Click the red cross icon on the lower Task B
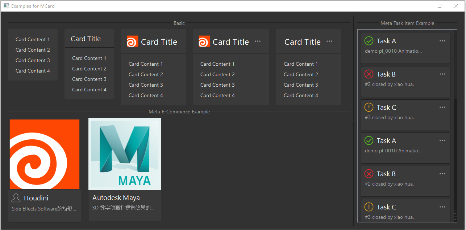466x230 pixels. 369,174
